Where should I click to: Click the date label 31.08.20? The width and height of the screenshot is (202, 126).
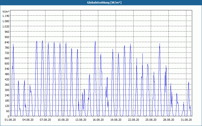pyautogui.click(x=186, y=120)
